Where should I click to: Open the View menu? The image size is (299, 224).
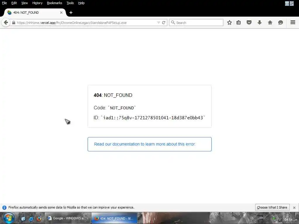pyautogui.click(x=25, y=3)
